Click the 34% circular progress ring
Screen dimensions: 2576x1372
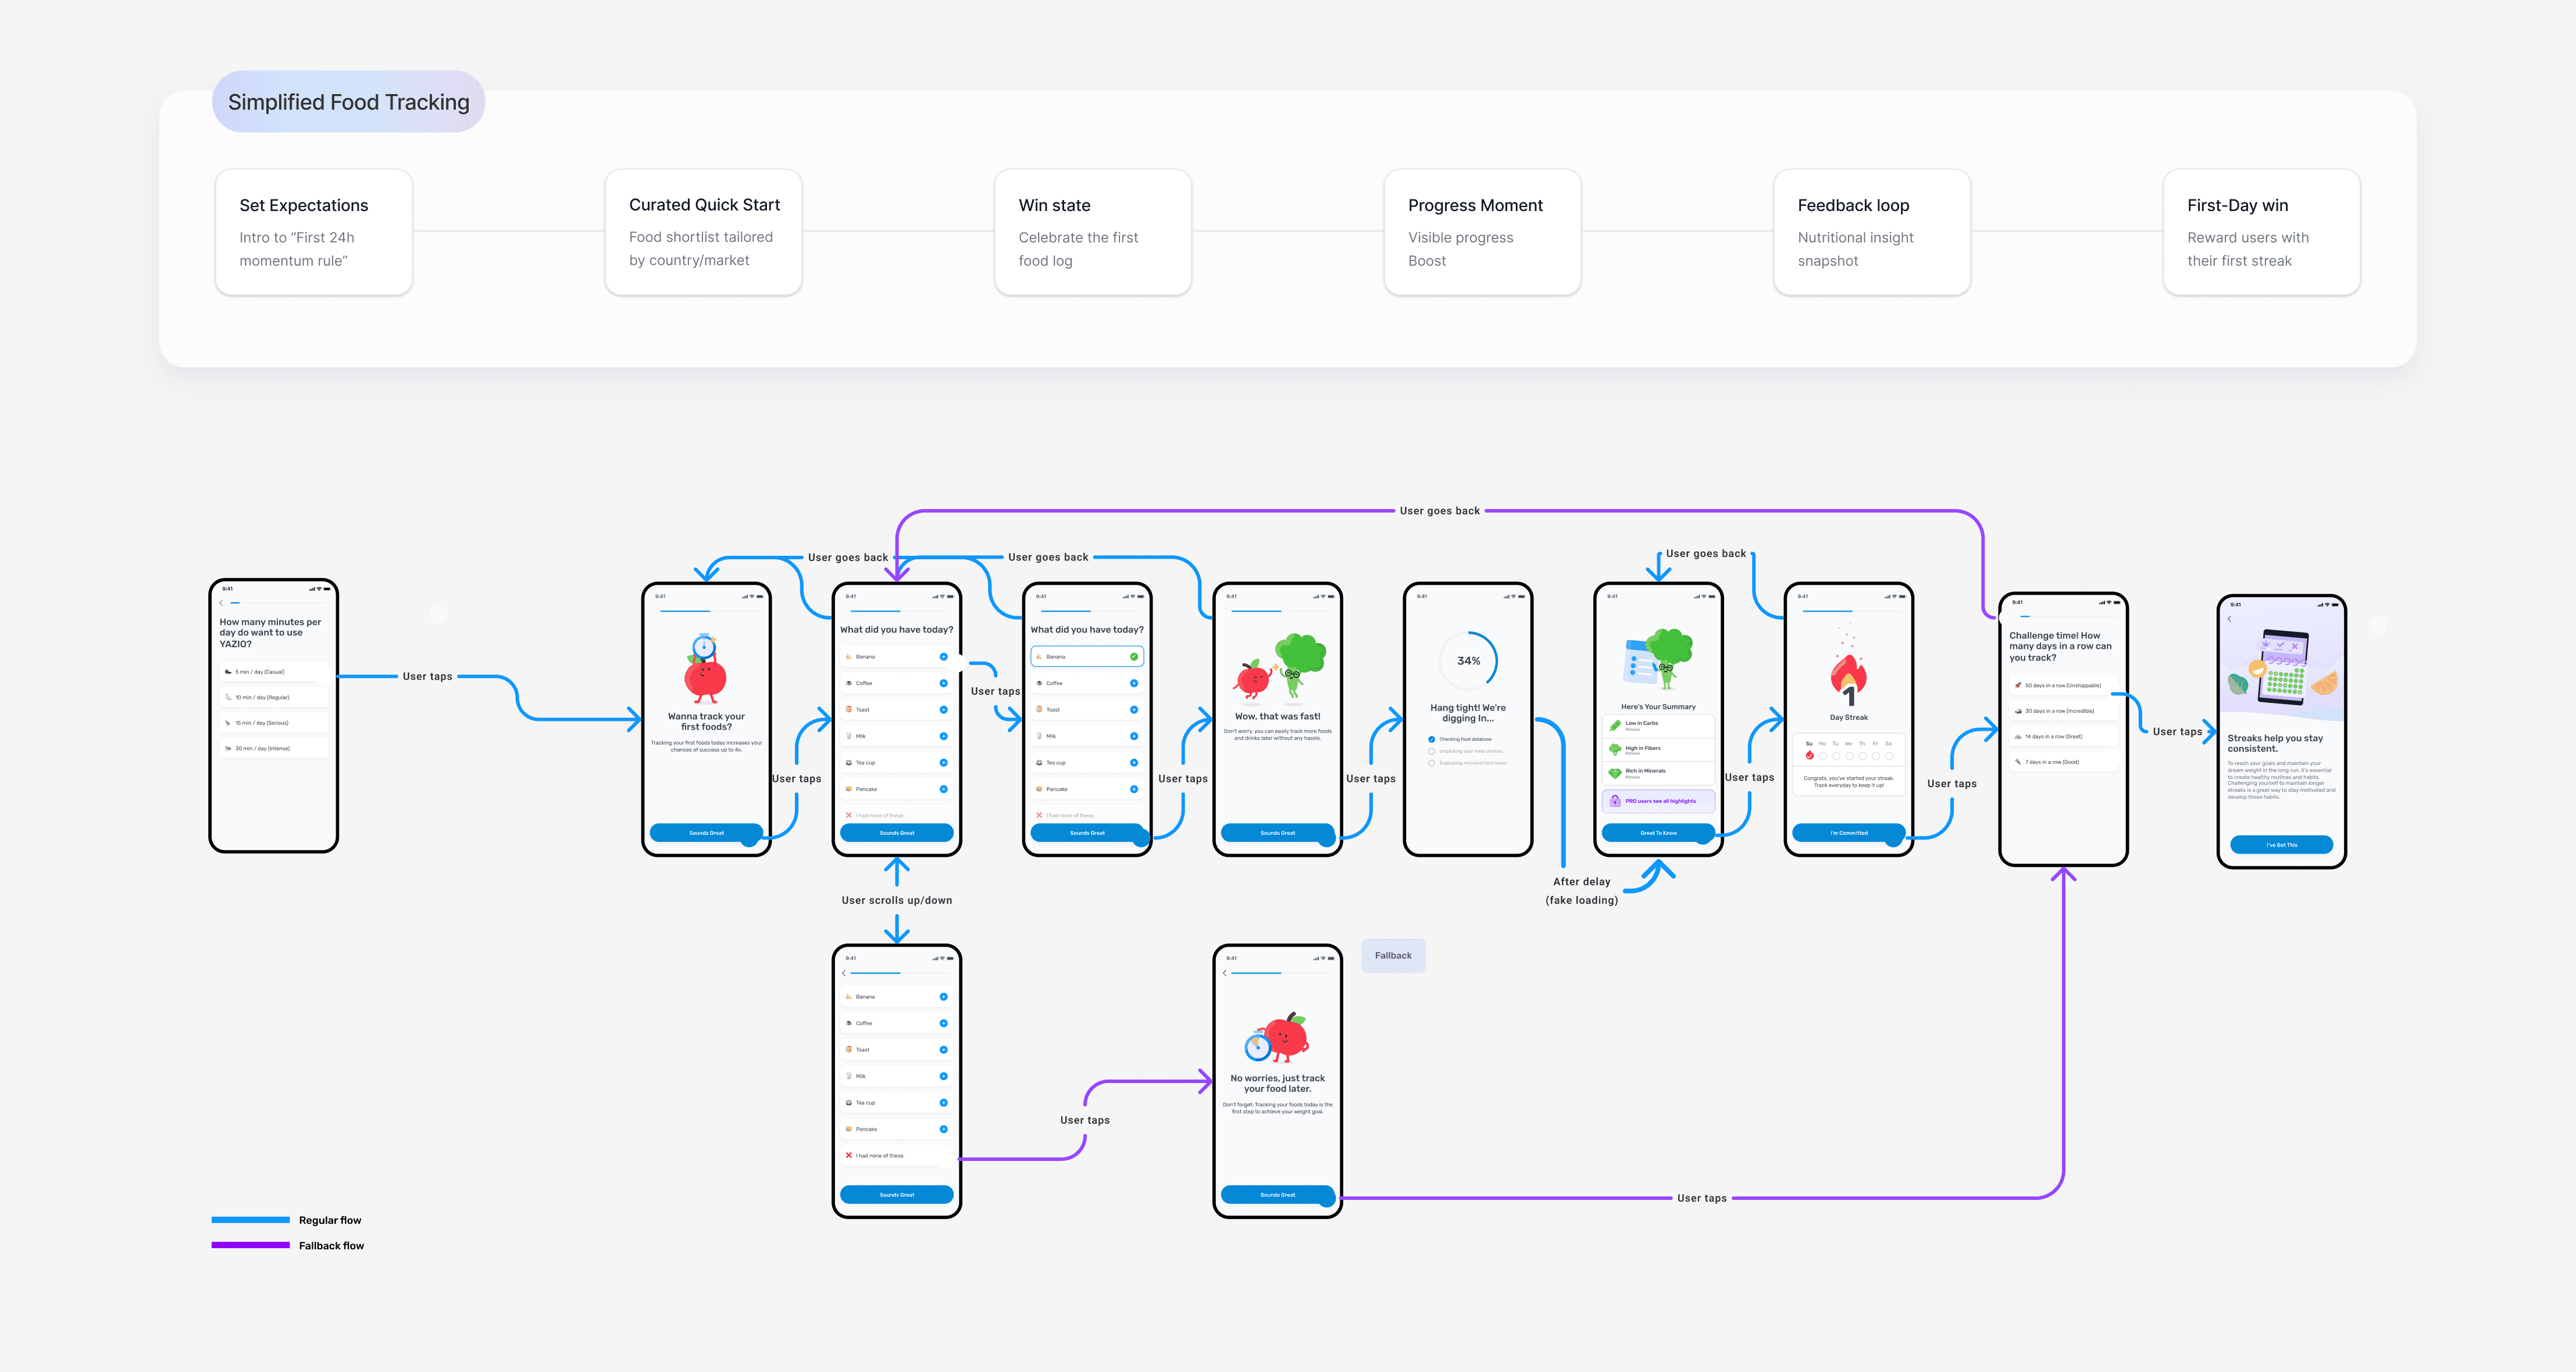pos(1468,661)
